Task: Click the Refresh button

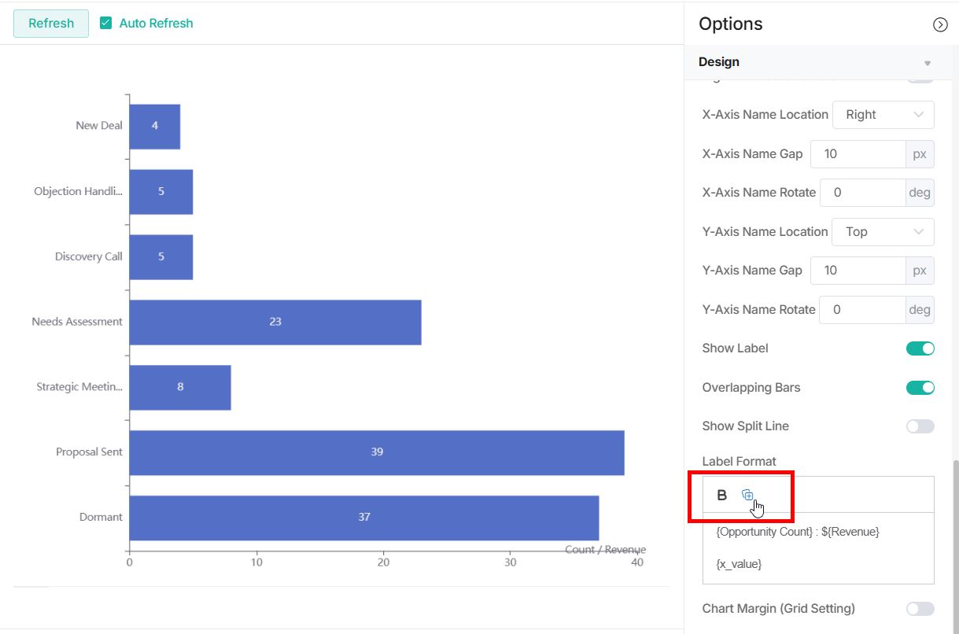Action: [x=50, y=23]
